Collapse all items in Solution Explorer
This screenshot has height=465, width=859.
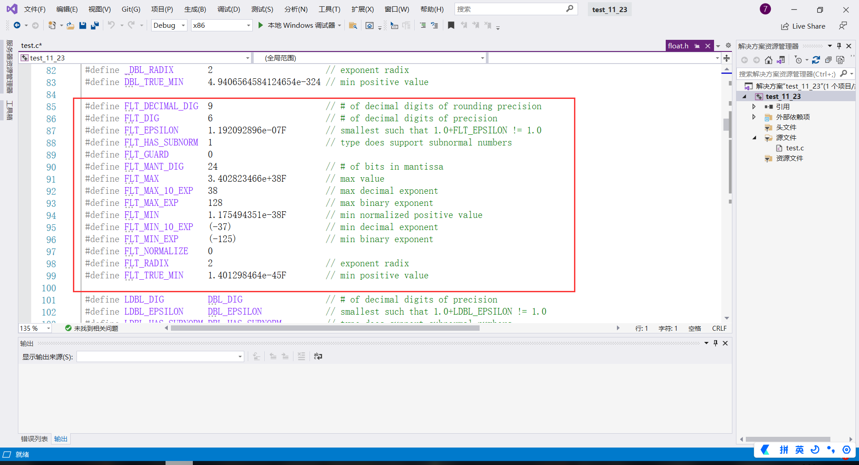point(829,60)
